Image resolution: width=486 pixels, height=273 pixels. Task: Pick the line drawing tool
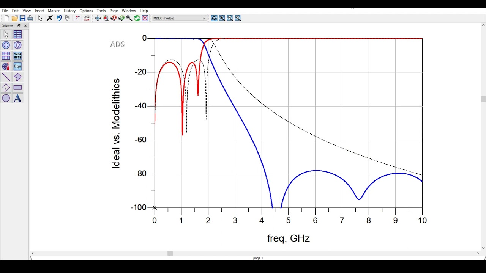tap(6, 77)
